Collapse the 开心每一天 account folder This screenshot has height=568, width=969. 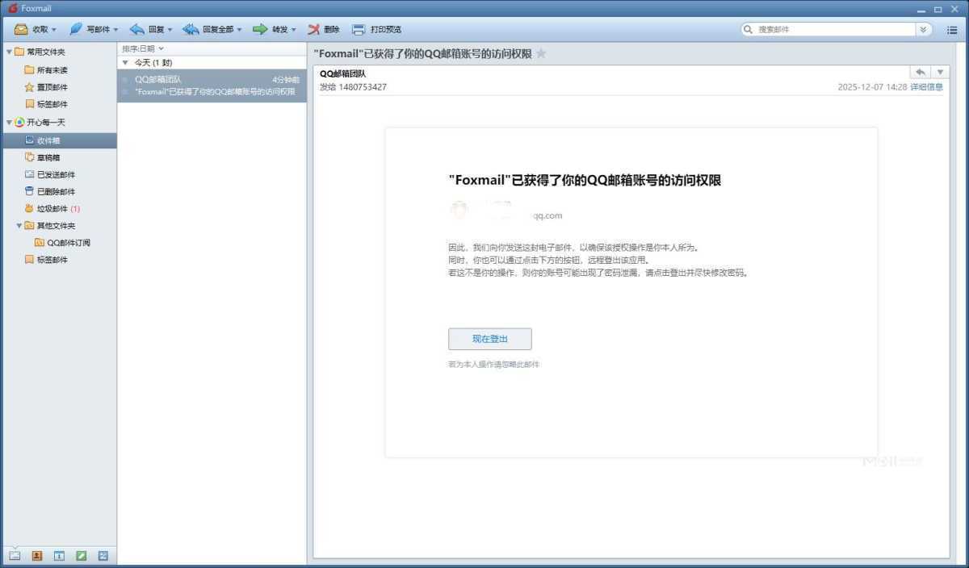8,122
